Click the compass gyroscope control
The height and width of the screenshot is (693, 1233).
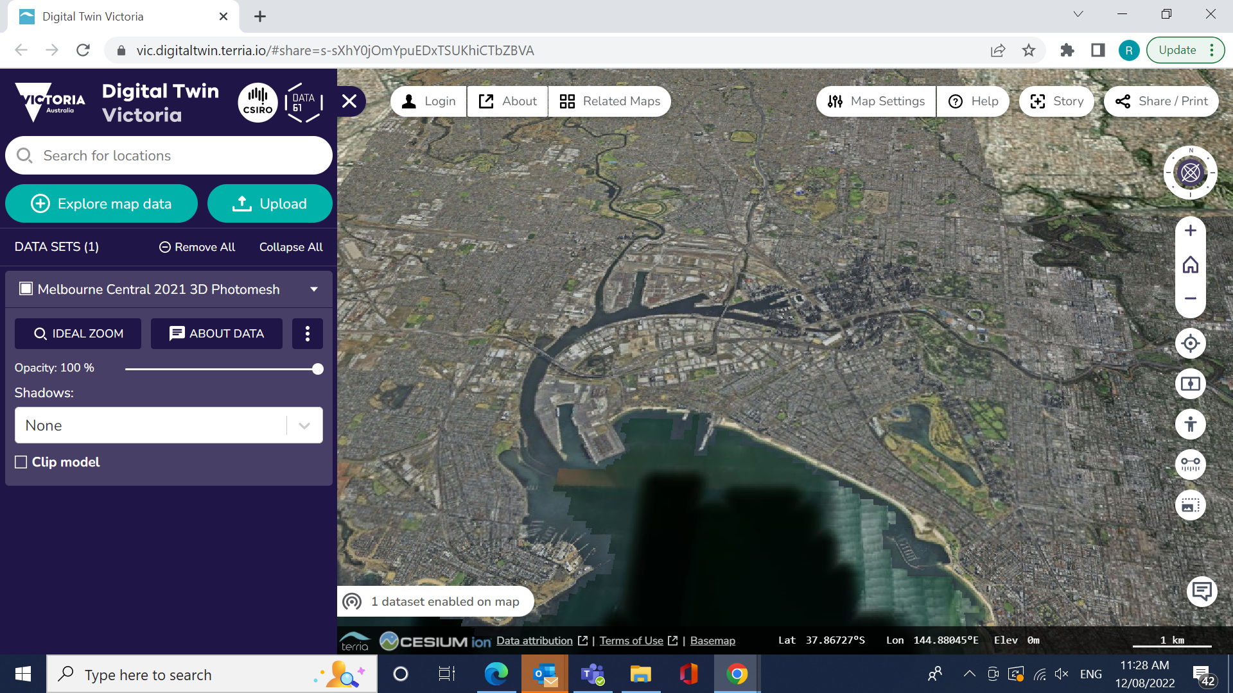1190,173
